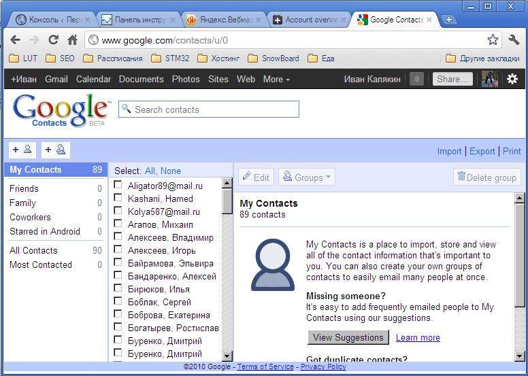Click the Import link

pyautogui.click(x=449, y=151)
